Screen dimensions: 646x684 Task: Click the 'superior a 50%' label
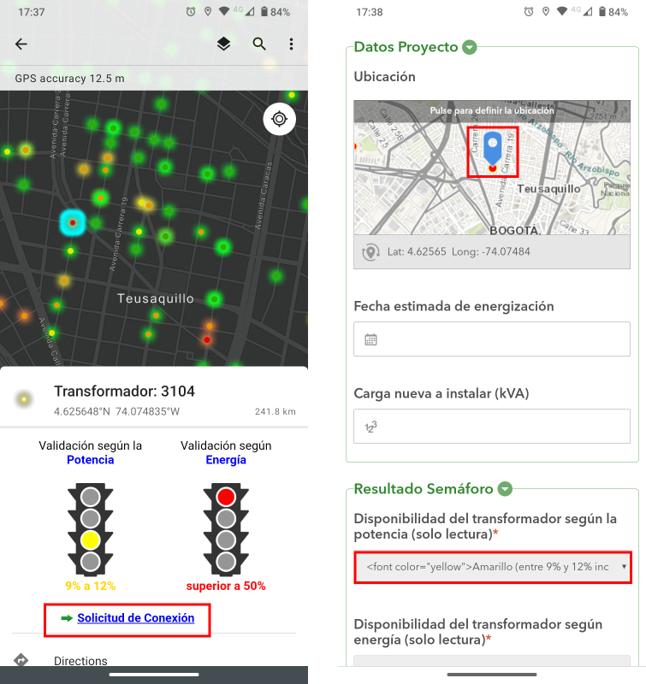tap(226, 586)
